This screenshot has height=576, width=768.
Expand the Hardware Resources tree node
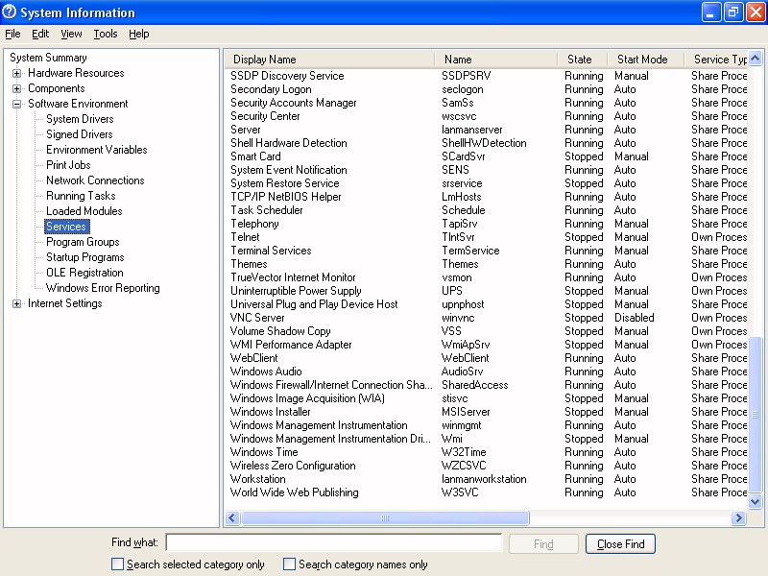pyautogui.click(x=17, y=74)
